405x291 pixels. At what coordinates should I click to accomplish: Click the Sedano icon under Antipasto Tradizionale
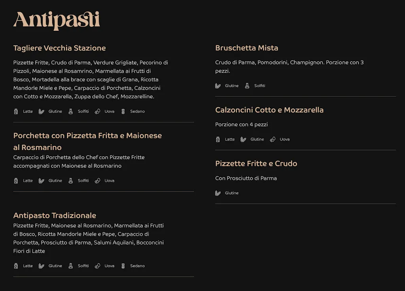click(123, 266)
